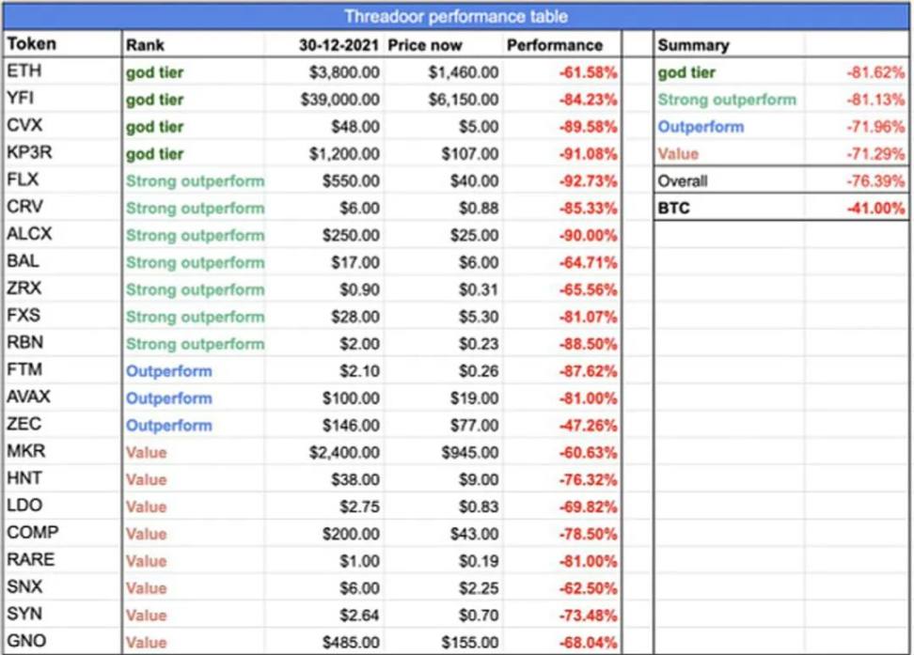Screen dimensions: 914x655
Task: Click the ETH token cell
Action: [62, 71]
